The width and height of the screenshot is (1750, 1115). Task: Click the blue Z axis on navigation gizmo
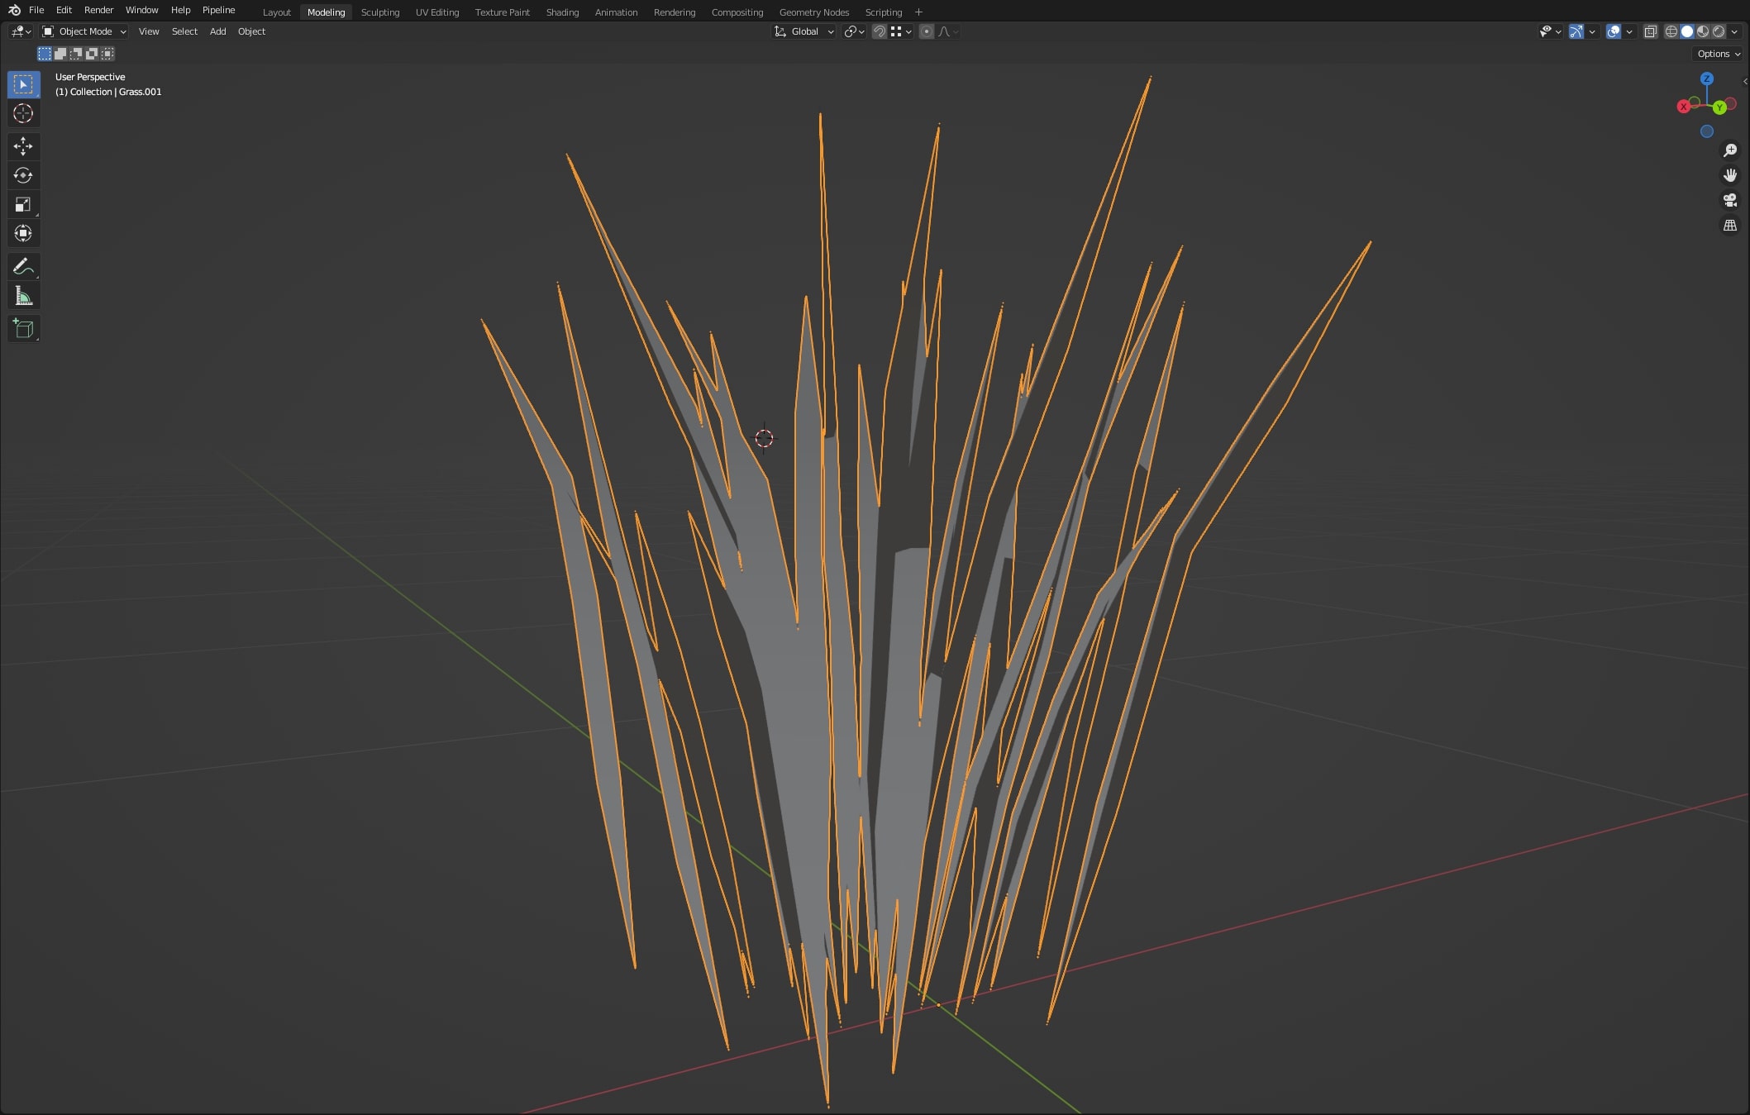(x=1706, y=79)
